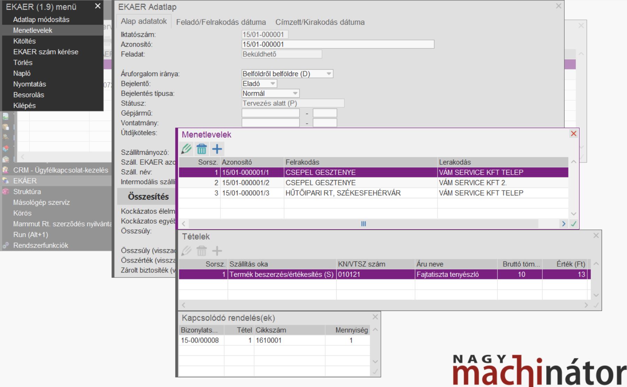Click the Érték (Ft) column header

[x=565, y=264]
